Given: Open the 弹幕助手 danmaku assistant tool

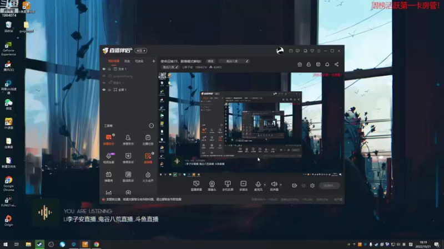Looking at the screenshot, I should coord(109,140).
